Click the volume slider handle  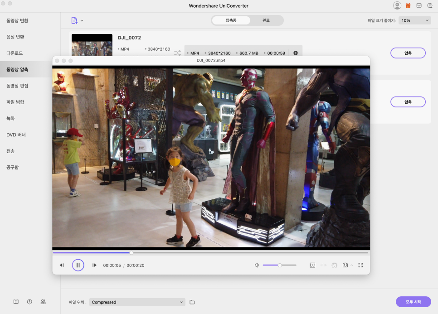[x=280, y=265]
